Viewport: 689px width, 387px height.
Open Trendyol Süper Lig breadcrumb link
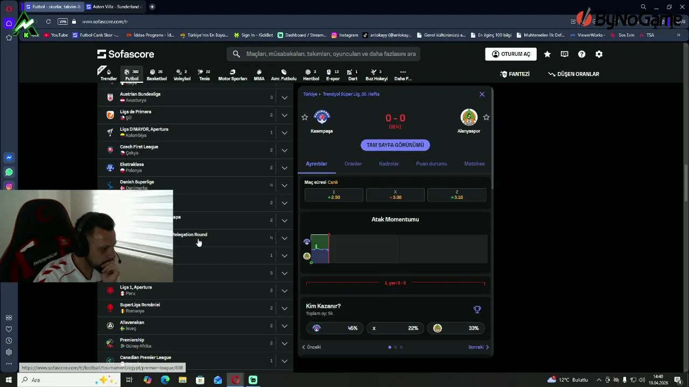coord(351,94)
